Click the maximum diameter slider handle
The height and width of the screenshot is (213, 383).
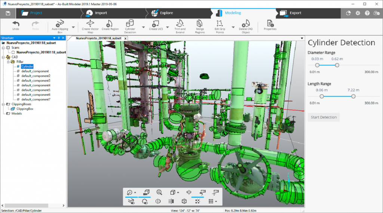coord(337,65)
